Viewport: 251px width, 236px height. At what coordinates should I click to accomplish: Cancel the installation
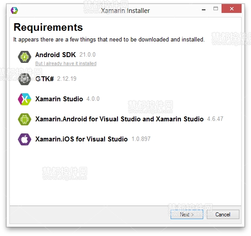click(223, 215)
